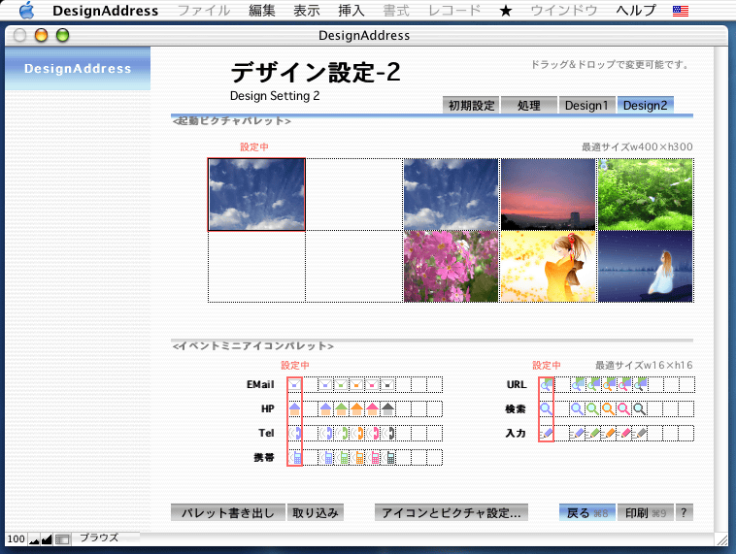Click the 取り込み import button
The height and width of the screenshot is (554, 736).
[316, 512]
